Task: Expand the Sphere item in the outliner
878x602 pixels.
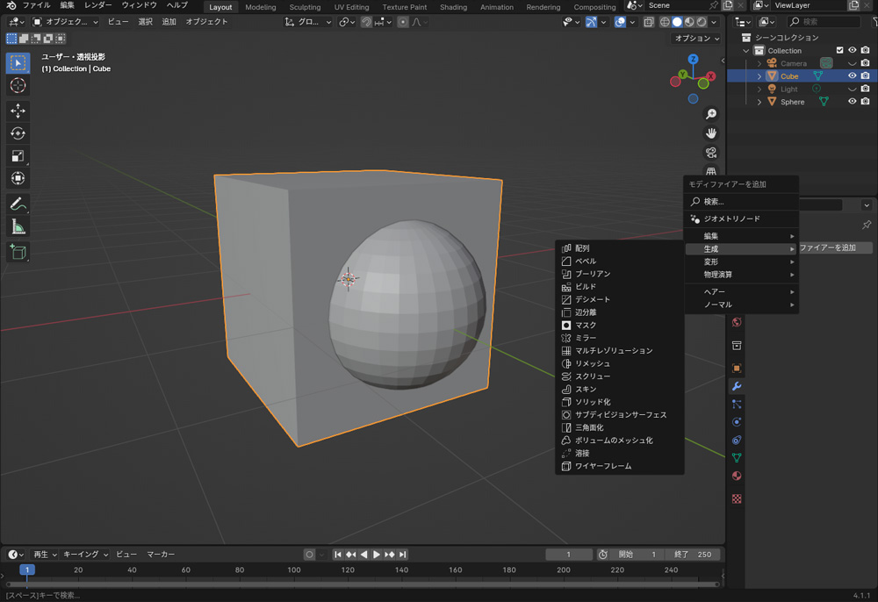Action: 759,102
